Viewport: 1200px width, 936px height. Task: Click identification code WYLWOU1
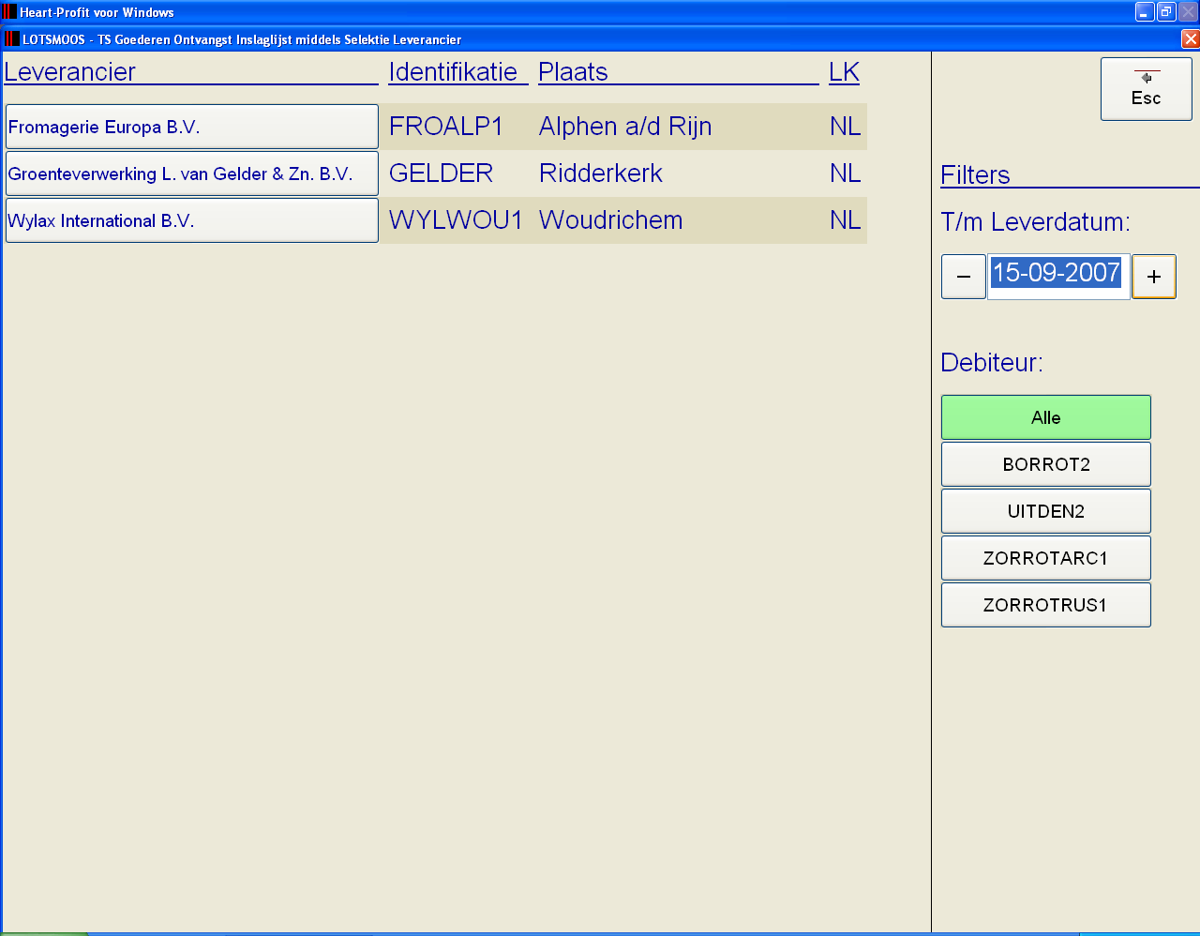(456, 220)
